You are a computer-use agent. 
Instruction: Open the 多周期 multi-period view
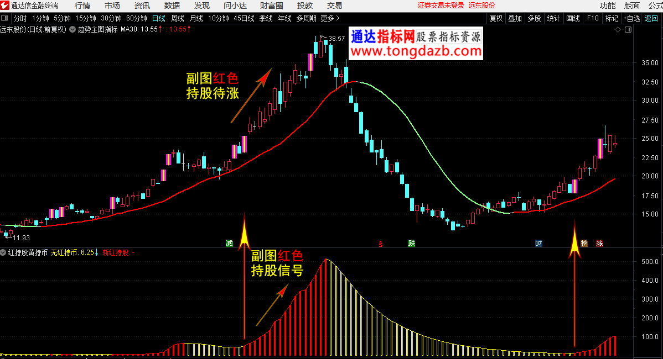coord(306,18)
